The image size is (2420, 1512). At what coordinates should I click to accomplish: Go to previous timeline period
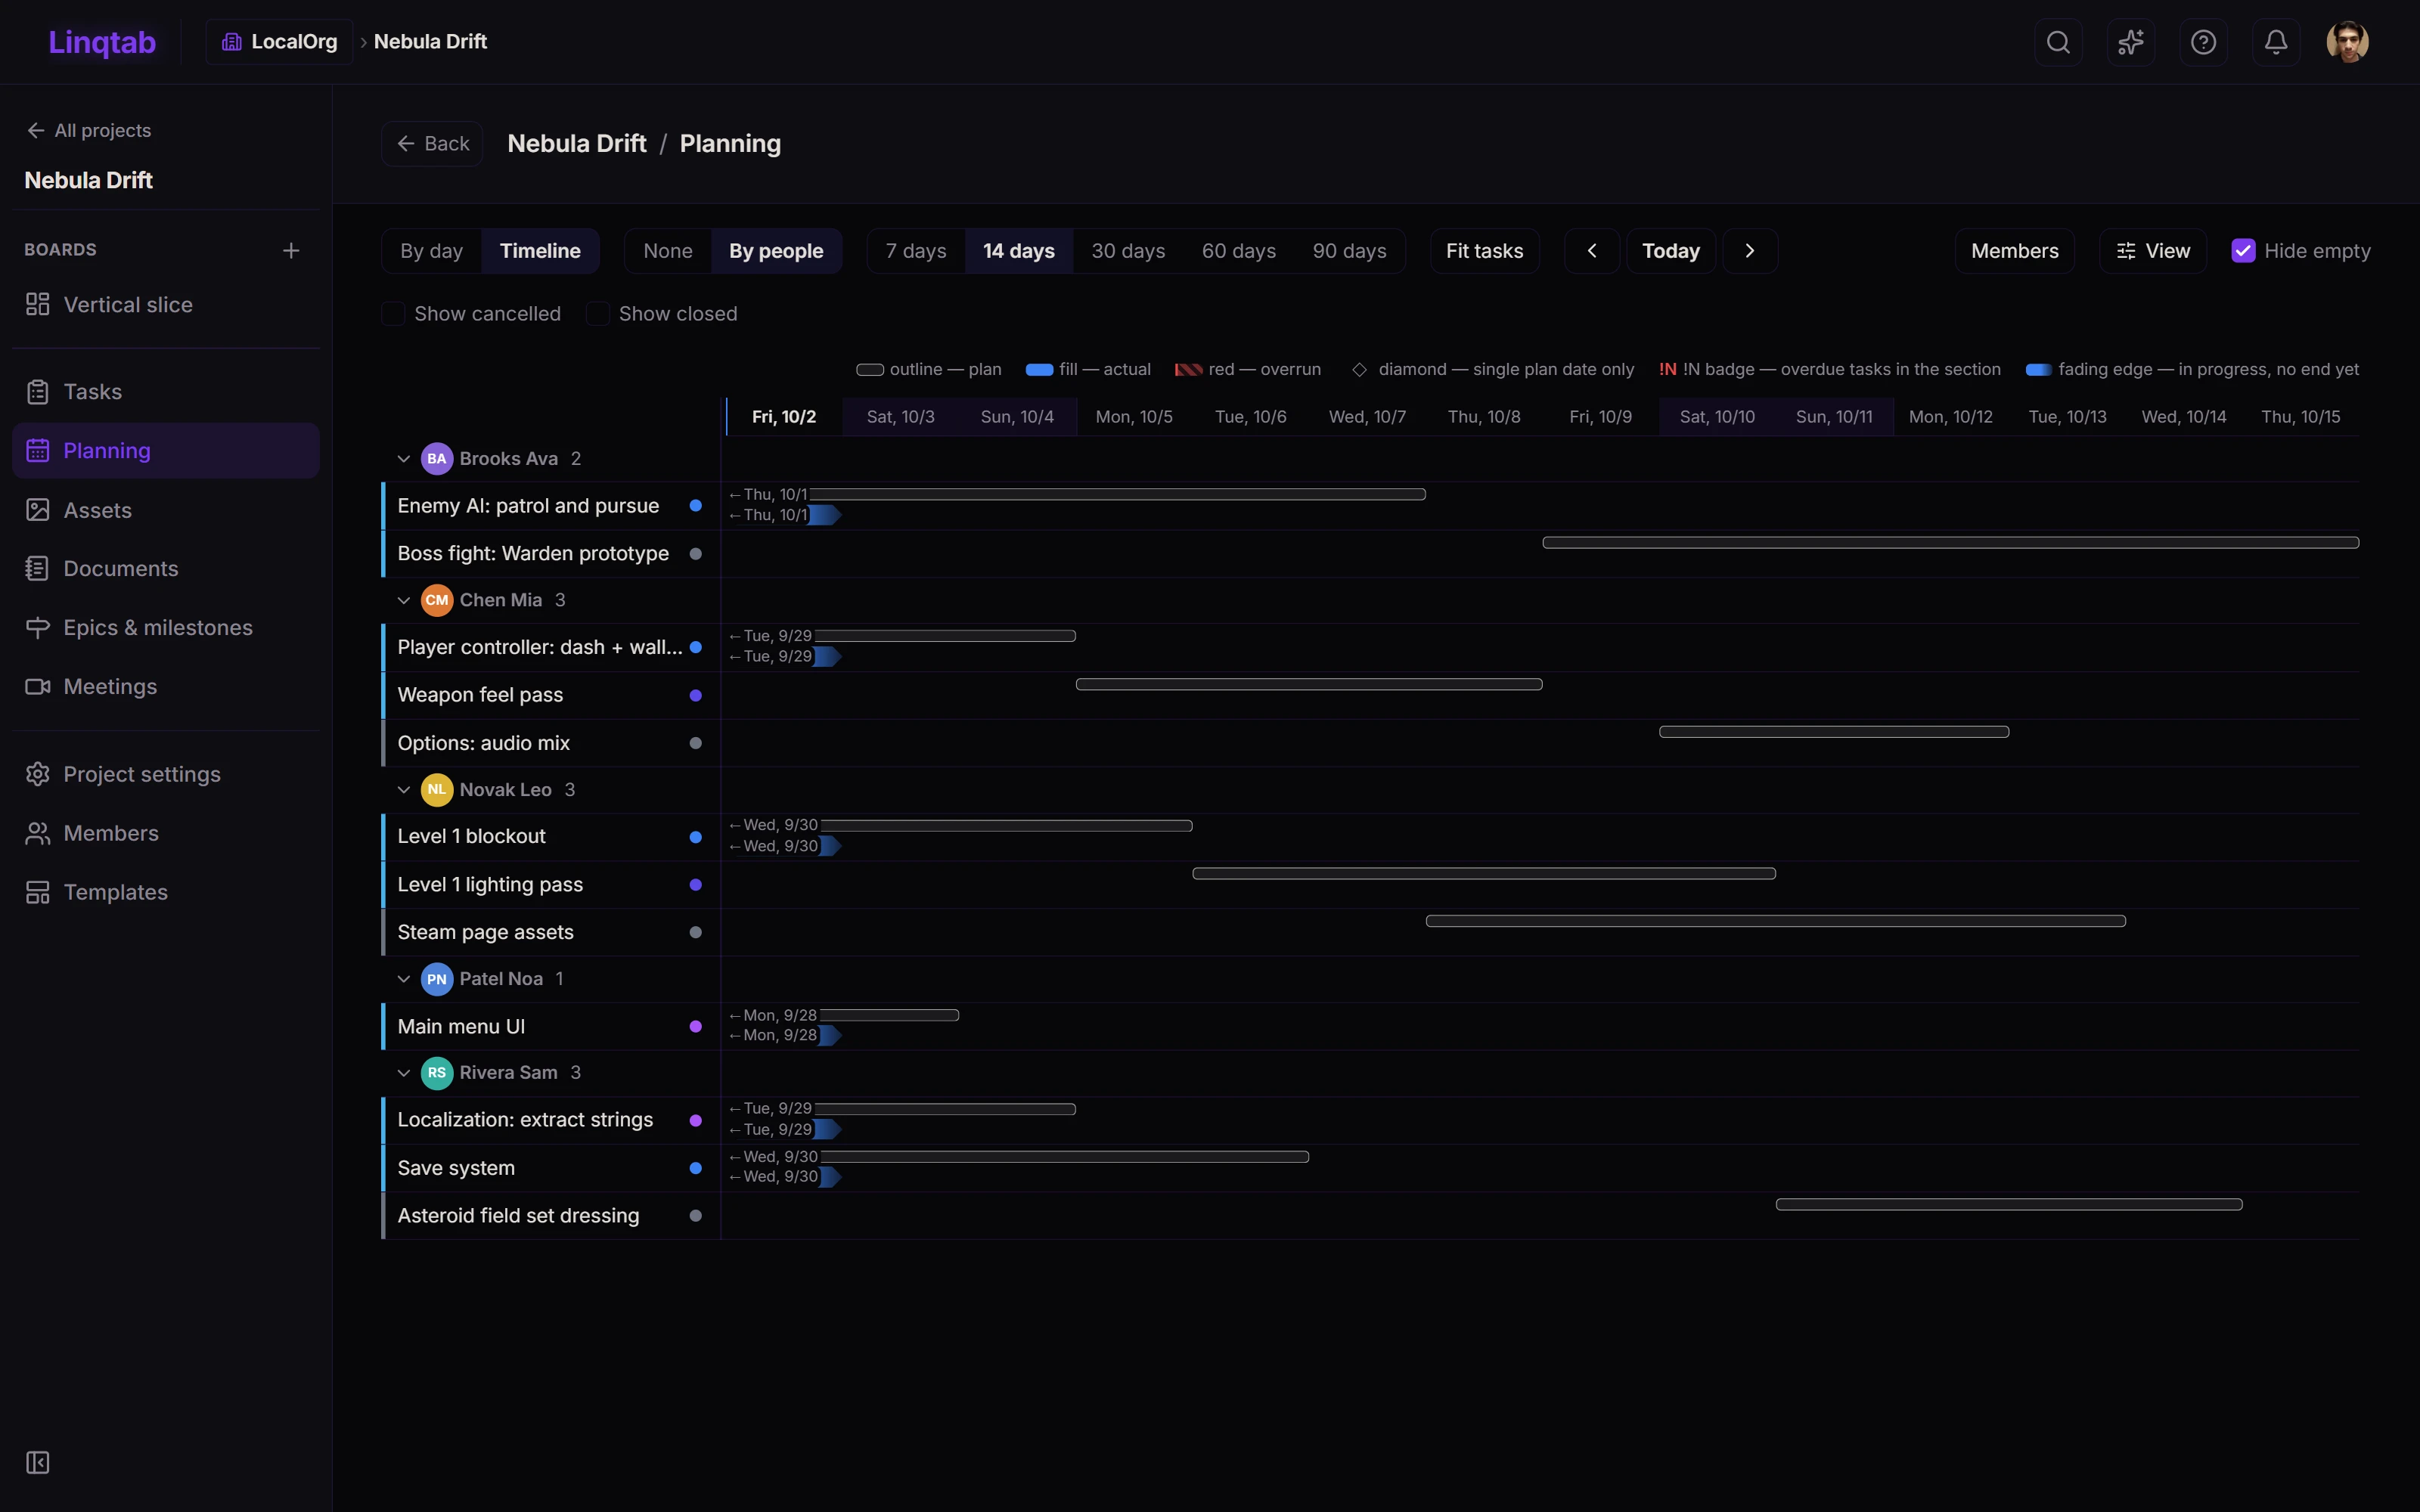coord(1592,251)
